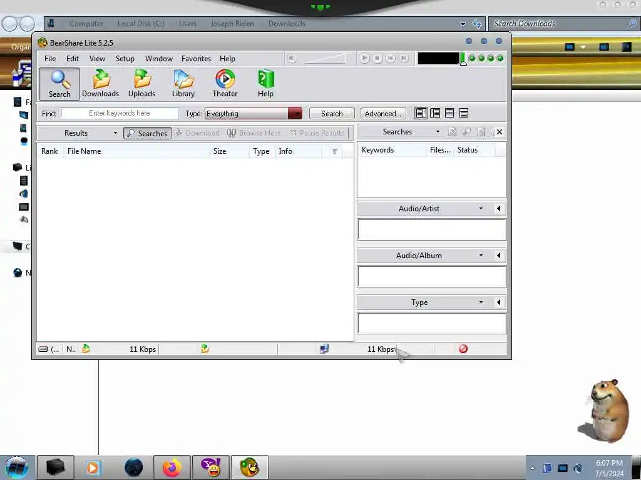Image resolution: width=641 pixels, height=480 pixels.
Task: Sort results by Info column
Action: click(x=299, y=151)
